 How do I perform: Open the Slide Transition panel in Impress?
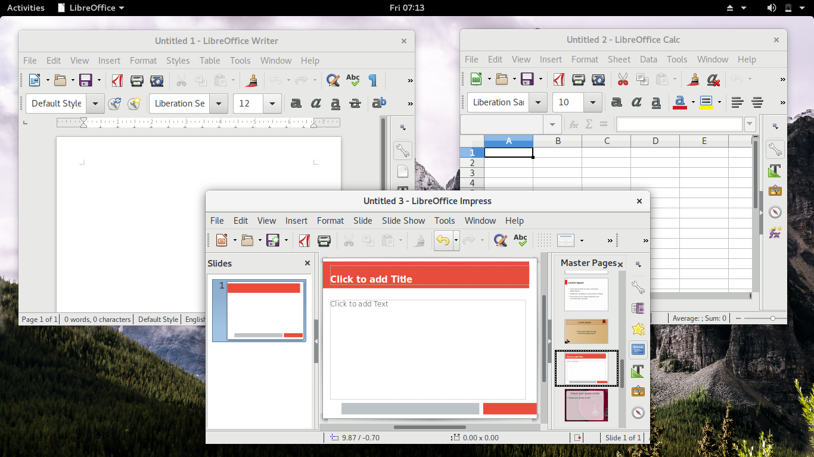[x=638, y=308]
